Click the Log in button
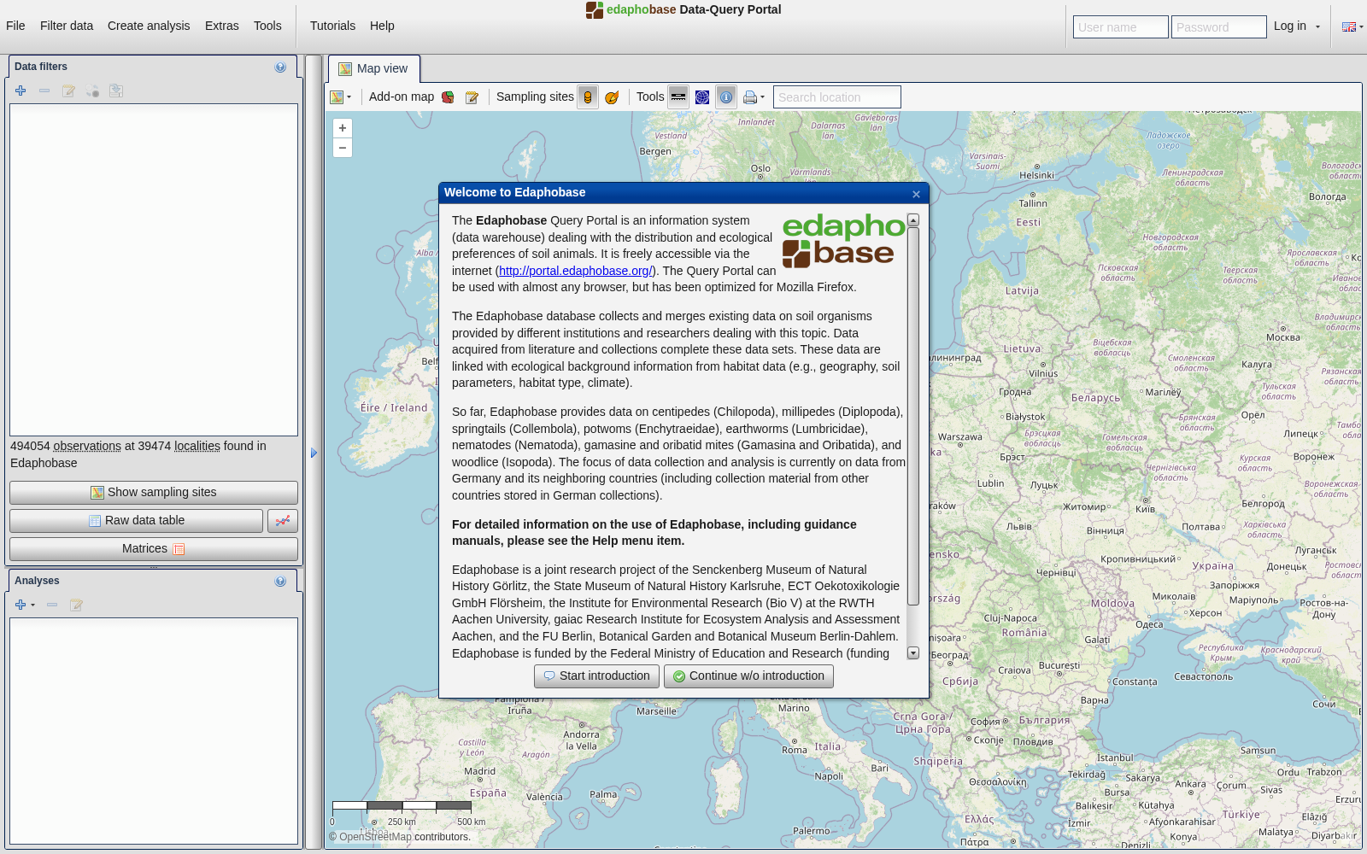The width and height of the screenshot is (1367, 854). pos(1290,26)
